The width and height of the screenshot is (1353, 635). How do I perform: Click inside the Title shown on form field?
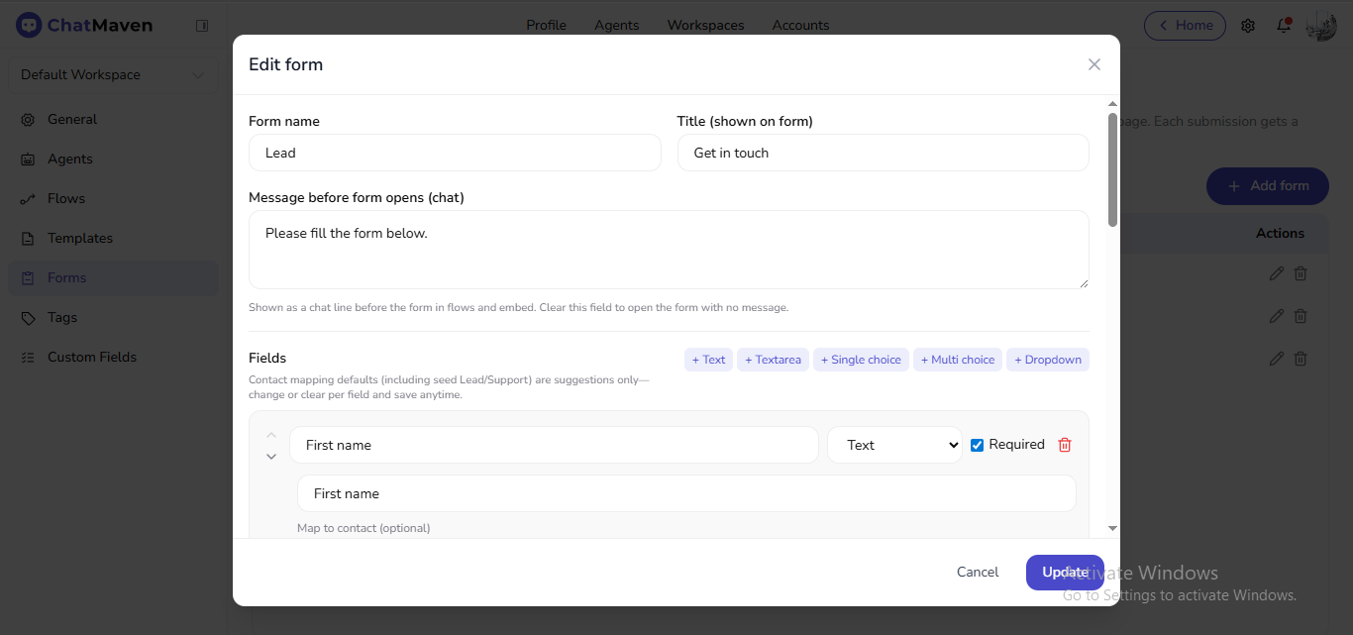(883, 152)
